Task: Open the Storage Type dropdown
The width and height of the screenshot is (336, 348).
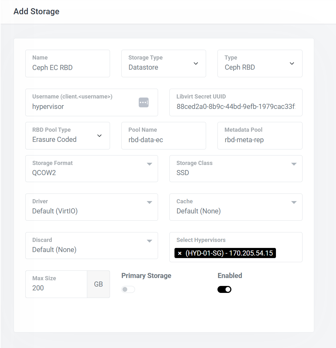Action: 195,63
